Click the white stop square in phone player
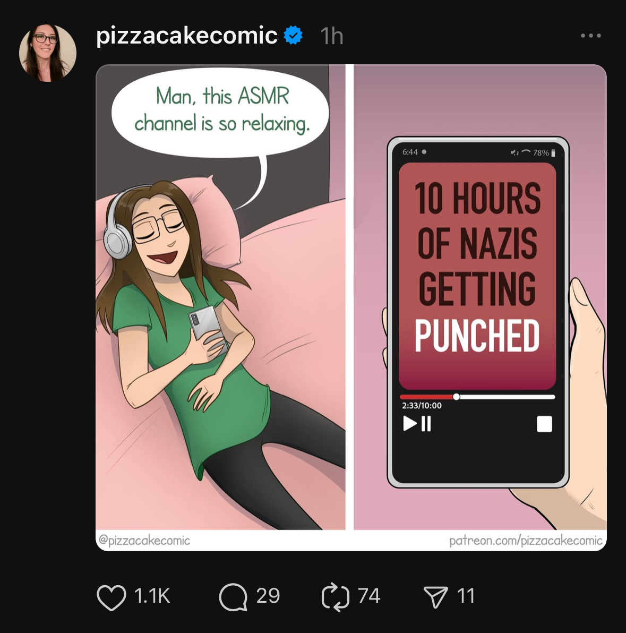The width and height of the screenshot is (626, 633). (544, 424)
